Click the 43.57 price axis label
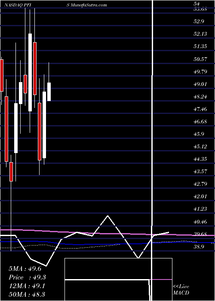Screen dimensions: 215x301 (x=200, y=172)
